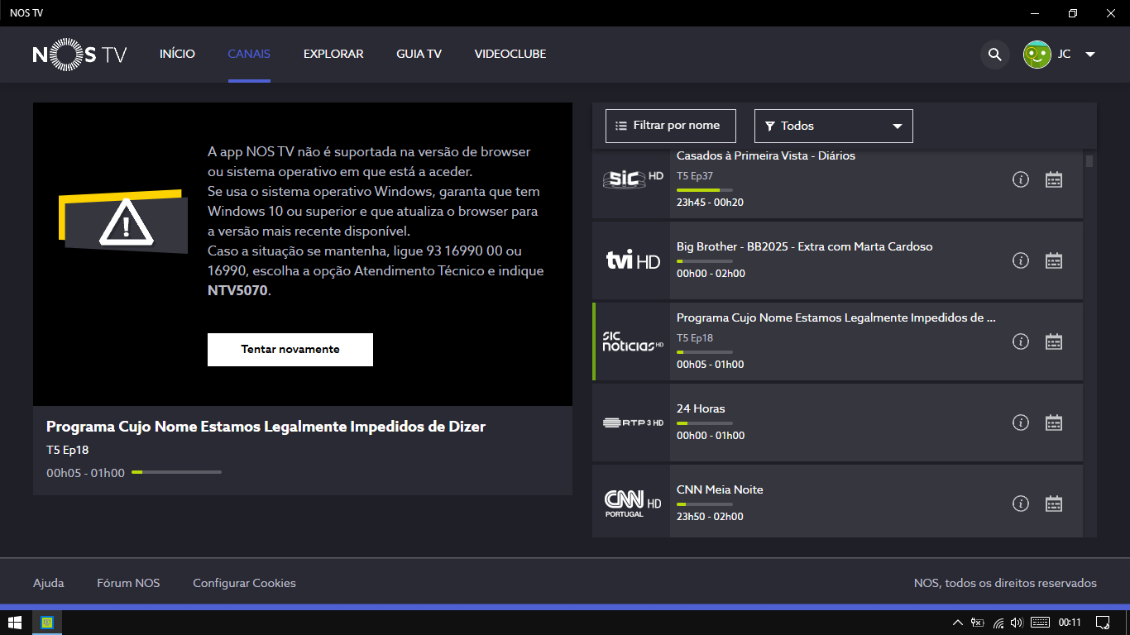This screenshot has width=1130, height=635.
Task: Show hidden system tray icons
Action: point(958,623)
